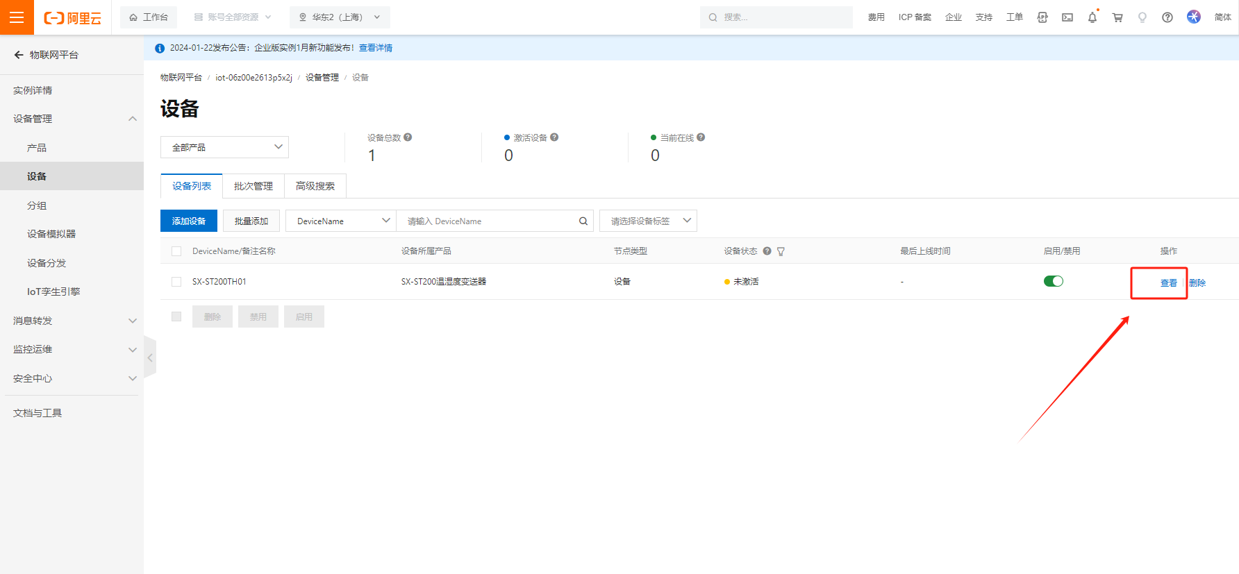Switch to the 批次管理 tab
Screen dimensions: 1239x574
pyautogui.click(x=253, y=186)
